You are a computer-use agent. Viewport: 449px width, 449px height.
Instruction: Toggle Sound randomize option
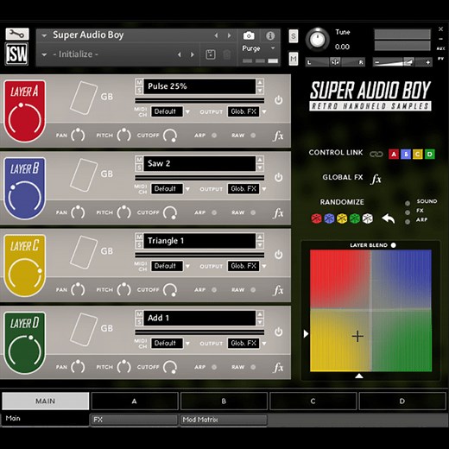(408, 203)
